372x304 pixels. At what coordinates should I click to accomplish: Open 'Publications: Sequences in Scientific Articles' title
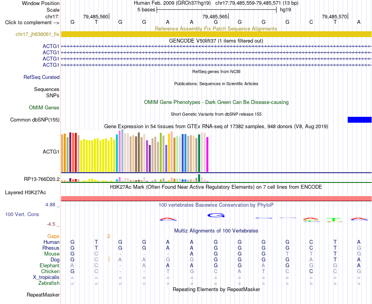pos(216,84)
